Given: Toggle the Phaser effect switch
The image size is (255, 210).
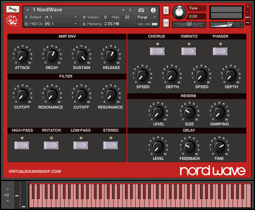Looking at the screenshot, I should (220, 51).
